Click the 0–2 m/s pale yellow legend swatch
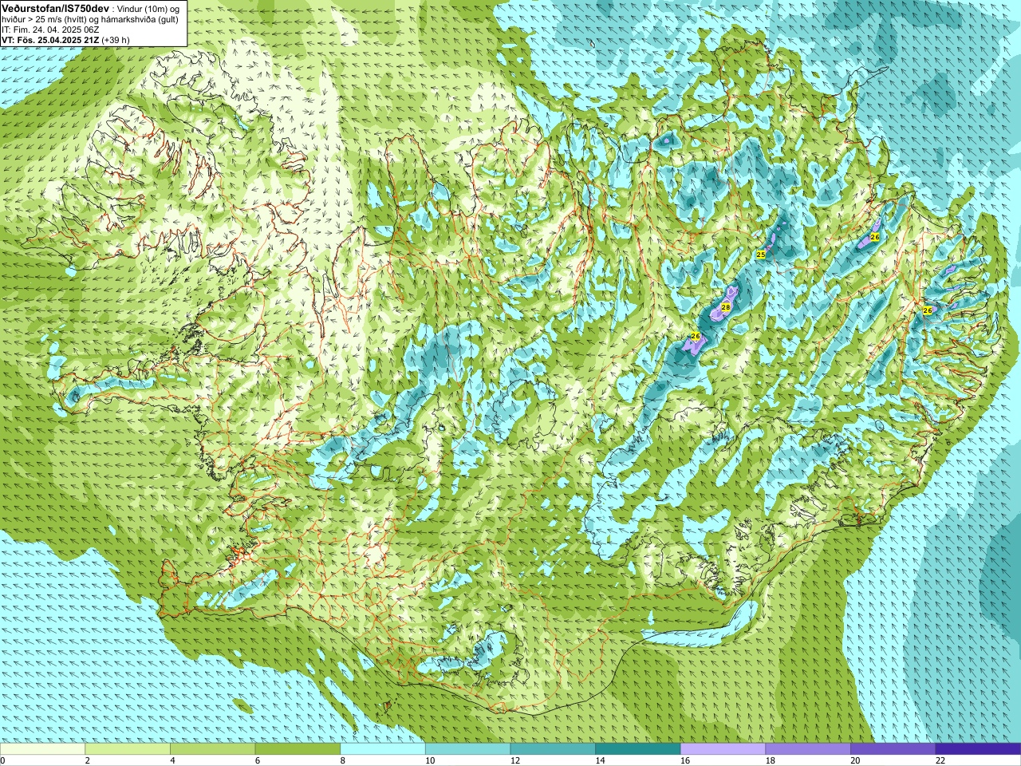This screenshot has width=1021, height=766. [42, 749]
